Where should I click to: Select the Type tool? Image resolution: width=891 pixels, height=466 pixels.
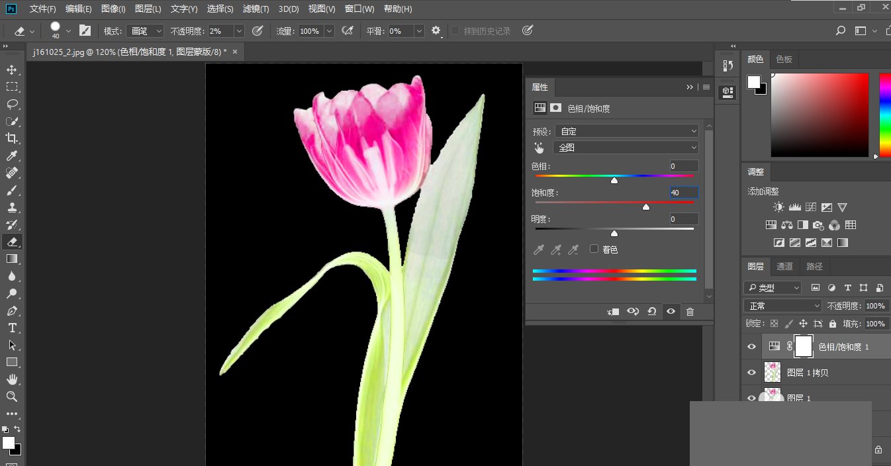[13, 328]
